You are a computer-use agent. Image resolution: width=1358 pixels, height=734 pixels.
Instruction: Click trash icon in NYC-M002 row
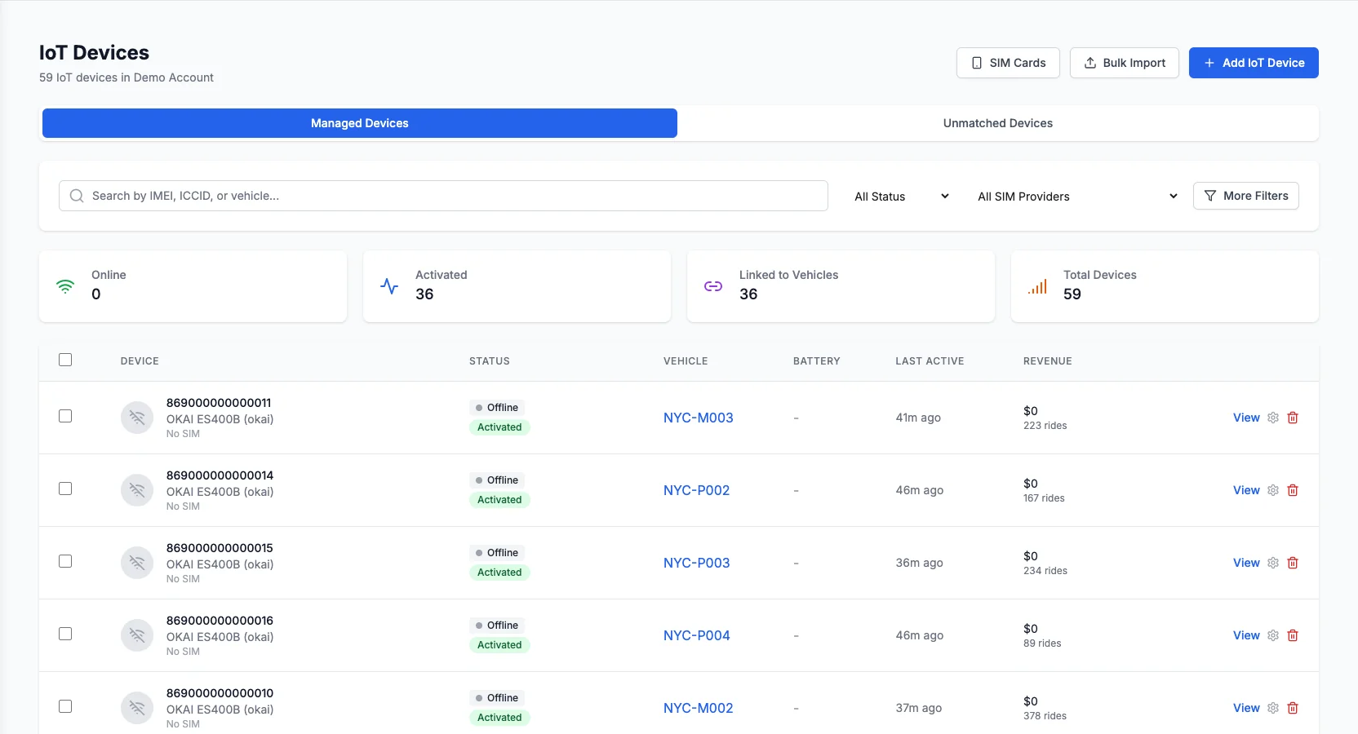point(1293,708)
